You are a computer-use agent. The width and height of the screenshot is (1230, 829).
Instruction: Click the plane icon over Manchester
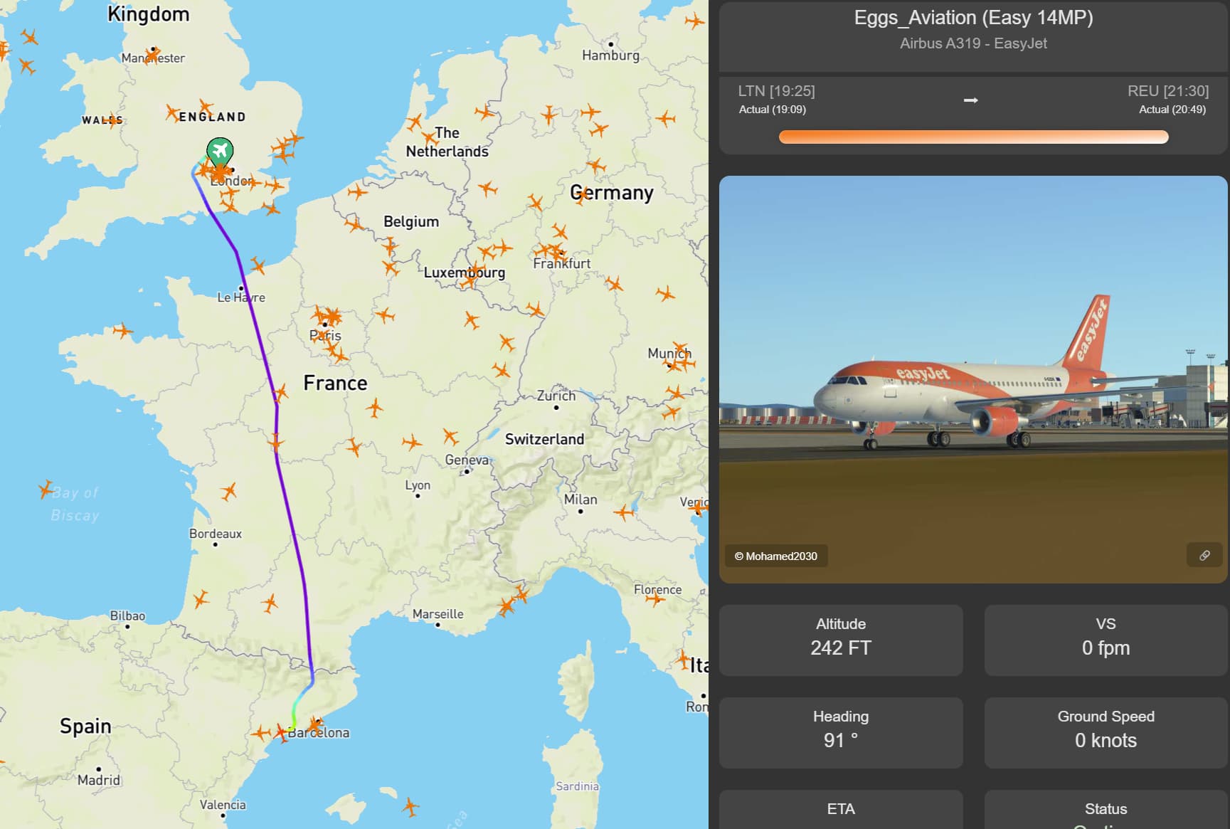(152, 54)
